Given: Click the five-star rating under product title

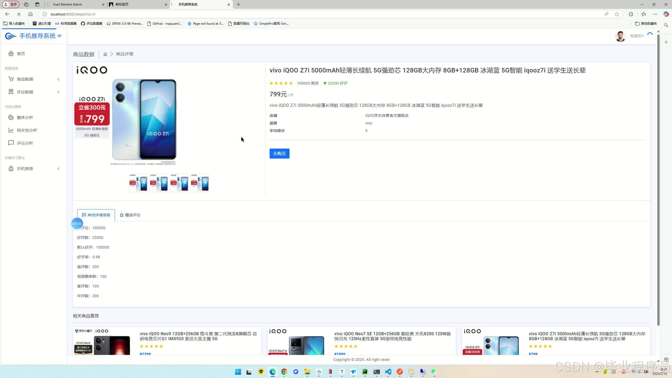Looking at the screenshot, I should pyautogui.click(x=281, y=83).
